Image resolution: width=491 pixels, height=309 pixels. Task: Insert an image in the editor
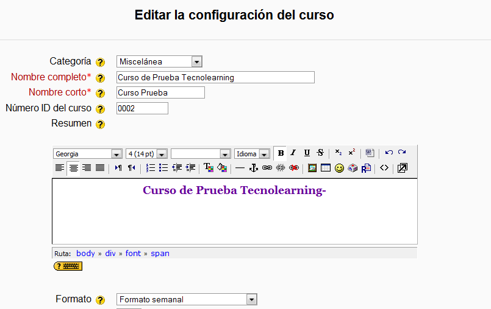[x=312, y=168]
